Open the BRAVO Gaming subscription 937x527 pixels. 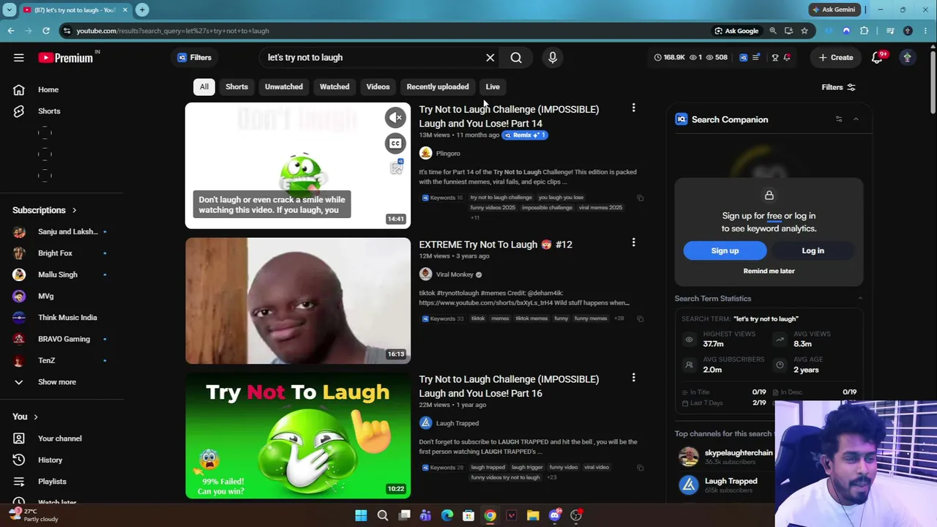pyautogui.click(x=62, y=339)
